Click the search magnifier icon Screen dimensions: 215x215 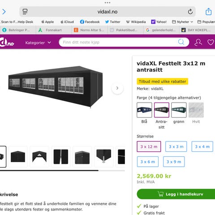click(x=181, y=42)
